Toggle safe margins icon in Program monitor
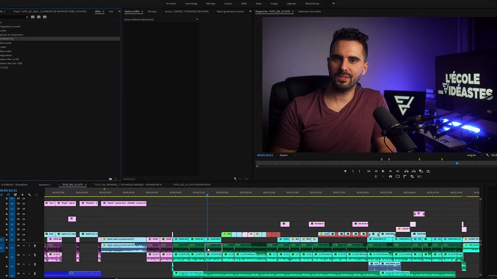The image size is (497, 279). point(398,177)
